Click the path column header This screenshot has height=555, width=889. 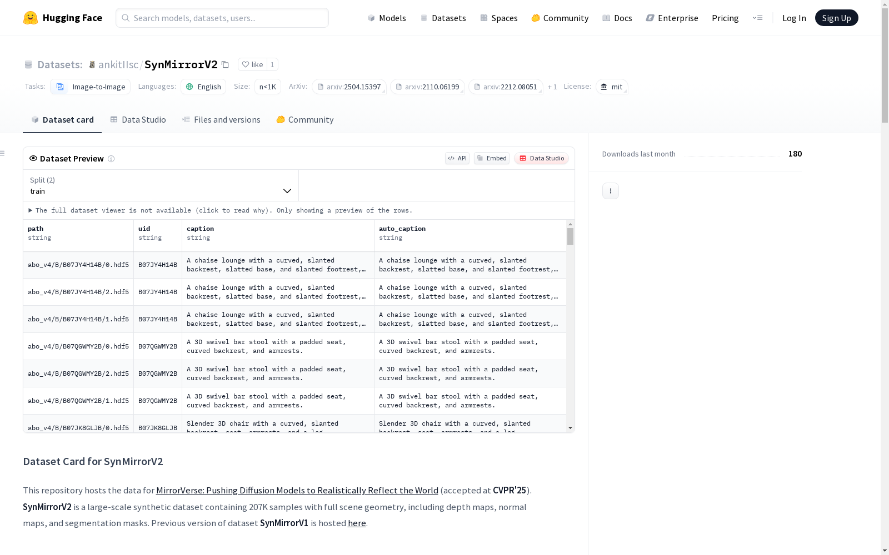point(78,235)
